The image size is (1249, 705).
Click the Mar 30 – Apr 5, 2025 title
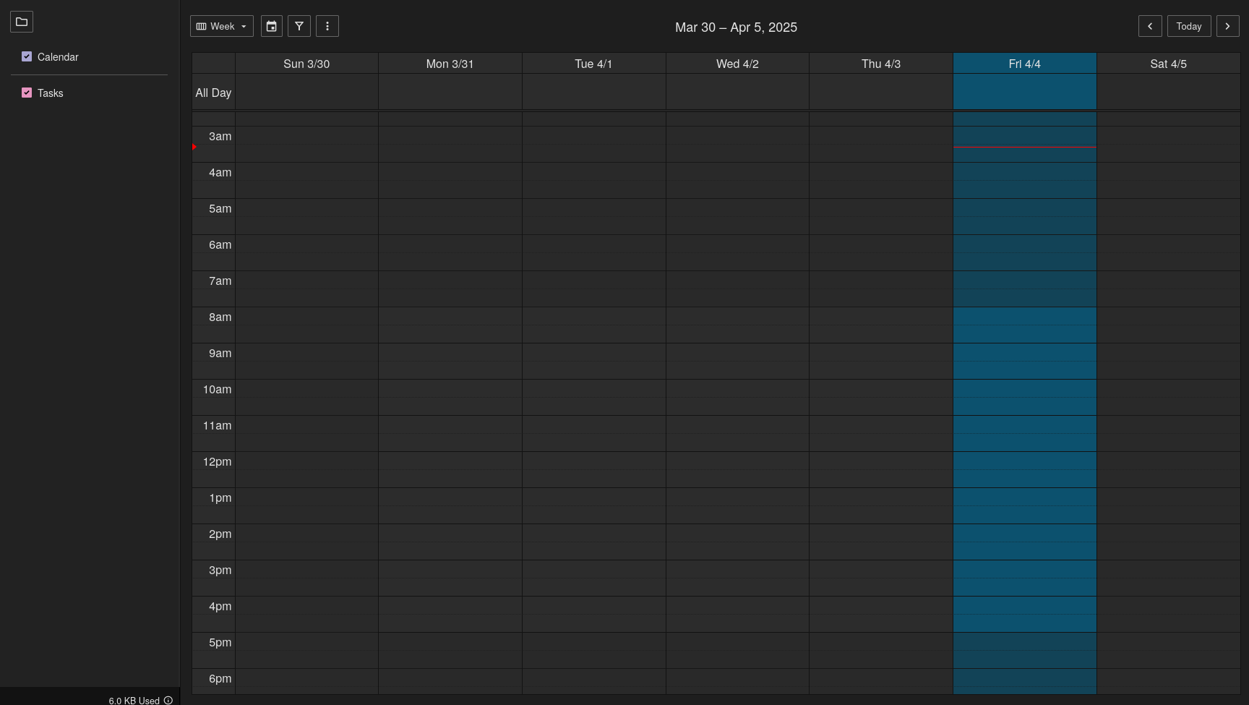(736, 27)
